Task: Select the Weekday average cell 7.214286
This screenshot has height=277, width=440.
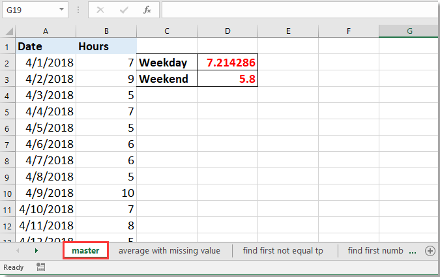Action: pos(227,63)
